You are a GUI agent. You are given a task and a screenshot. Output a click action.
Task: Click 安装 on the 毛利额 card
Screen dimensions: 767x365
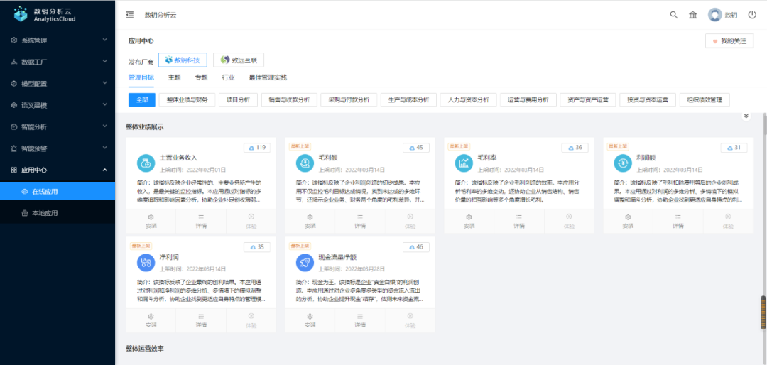click(x=310, y=221)
